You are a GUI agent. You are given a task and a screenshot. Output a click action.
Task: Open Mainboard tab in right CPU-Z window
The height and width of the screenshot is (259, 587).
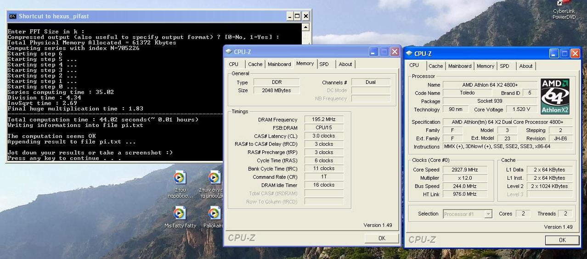click(x=460, y=66)
